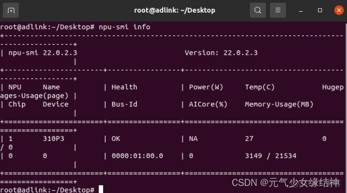Viewport: 347px width, 193px height.
Task: Minimize the terminal window
Action: click(x=301, y=11)
